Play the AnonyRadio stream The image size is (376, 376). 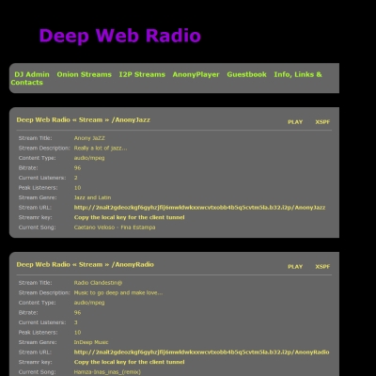pos(295,267)
